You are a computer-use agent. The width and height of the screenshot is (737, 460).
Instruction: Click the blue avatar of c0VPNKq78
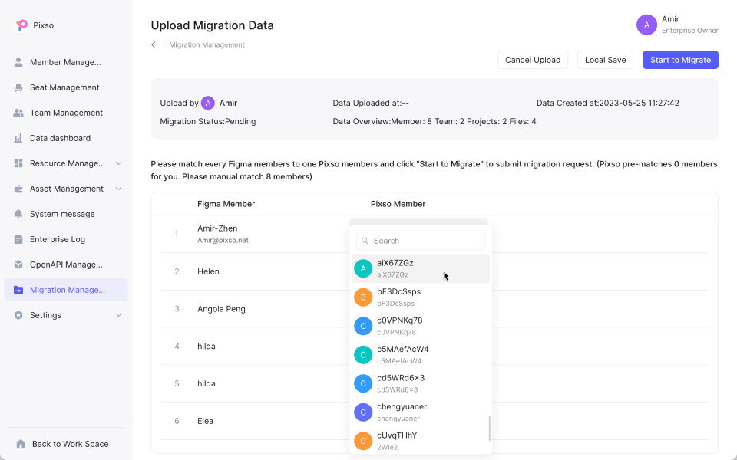coord(363,326)
